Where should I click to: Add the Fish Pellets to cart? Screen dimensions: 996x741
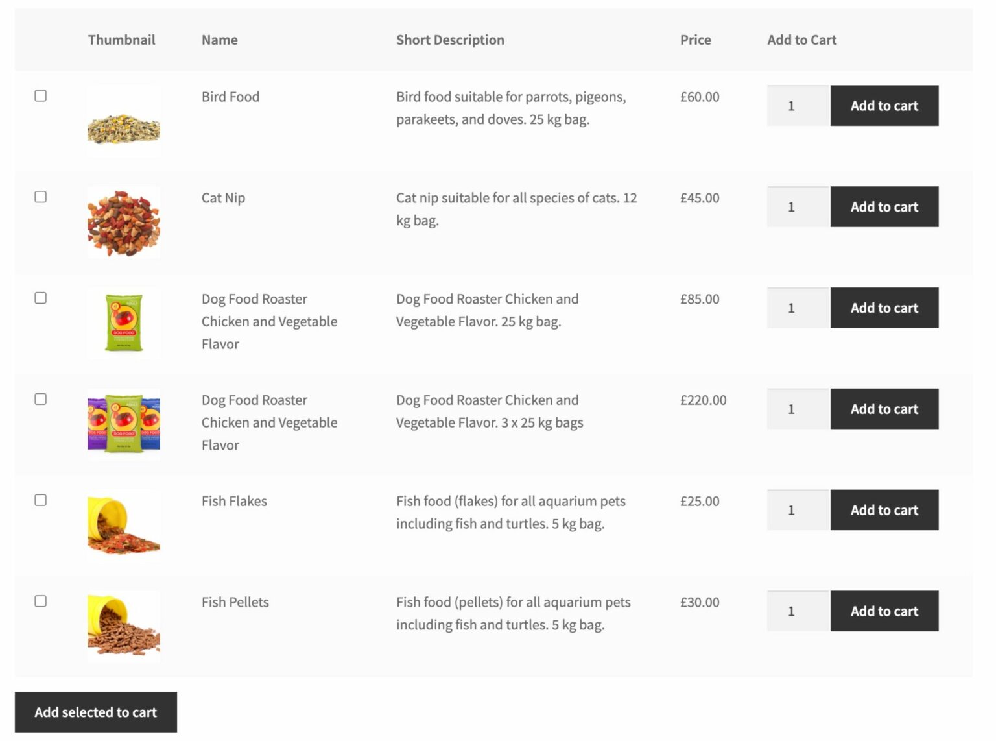point(884,611)
